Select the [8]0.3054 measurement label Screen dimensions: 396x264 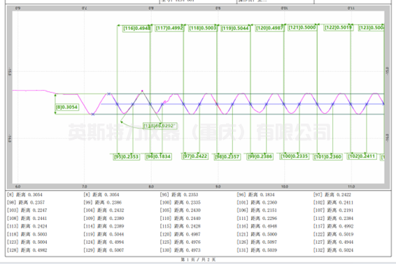pyautogui.click(x=67, y=107)
